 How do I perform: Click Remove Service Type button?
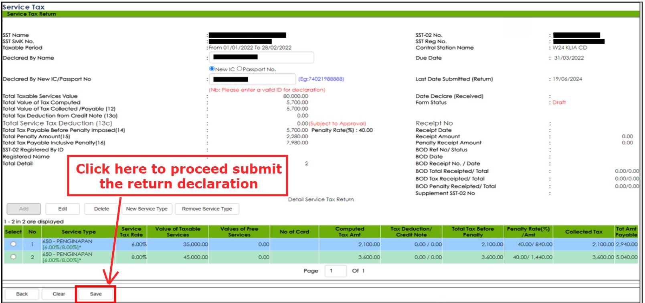coord(207,209)
